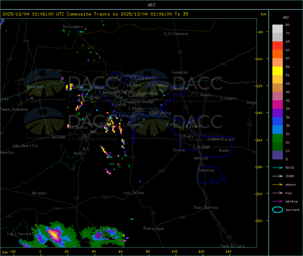Click the 'Goudge' map label

[x=147, y=102]
